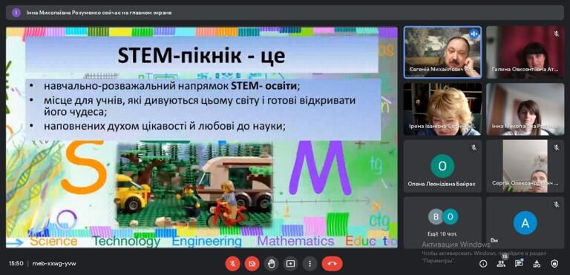The height and width of the screenshot is (275, 570).
Task: Select Галина Овксентівна's video tile
Action: tap(525, 53)
